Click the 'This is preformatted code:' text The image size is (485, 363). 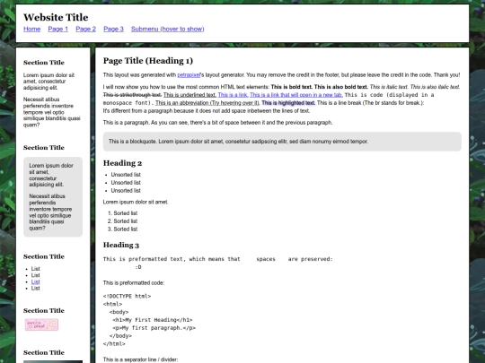point(134,283)
